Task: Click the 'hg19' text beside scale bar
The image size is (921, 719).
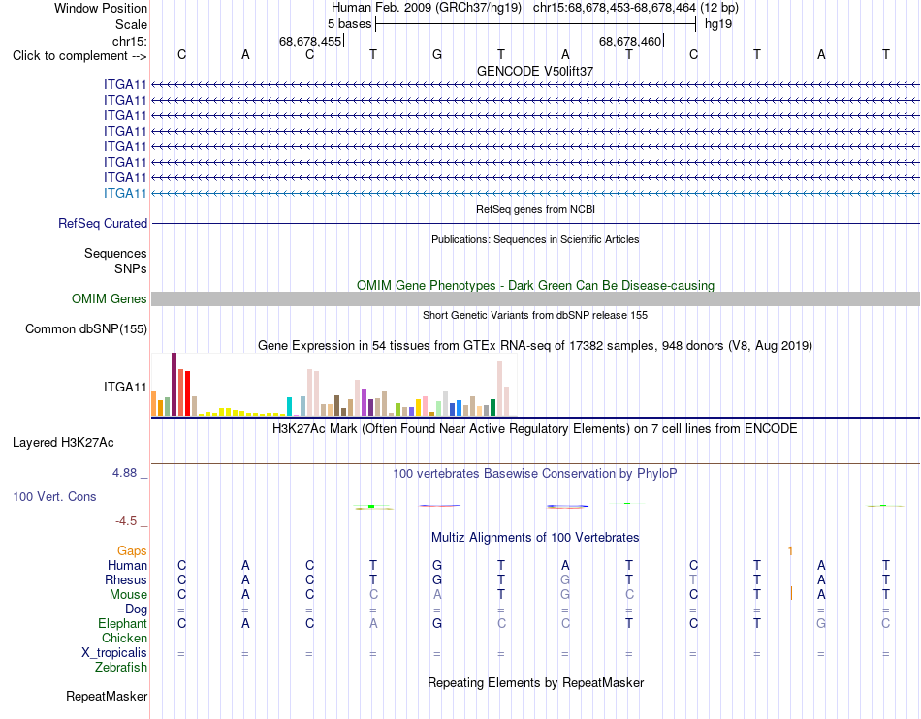Action: click(718, 24)
